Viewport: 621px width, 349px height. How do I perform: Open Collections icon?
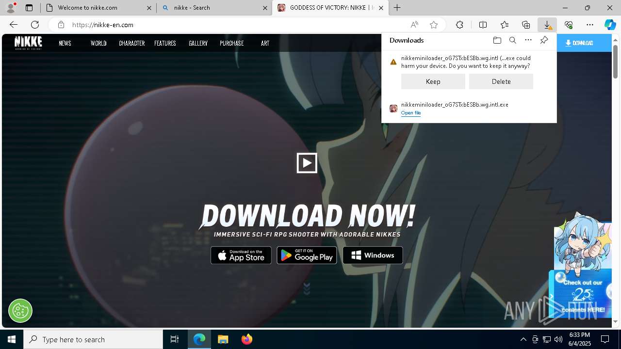(x=526, y=25)
